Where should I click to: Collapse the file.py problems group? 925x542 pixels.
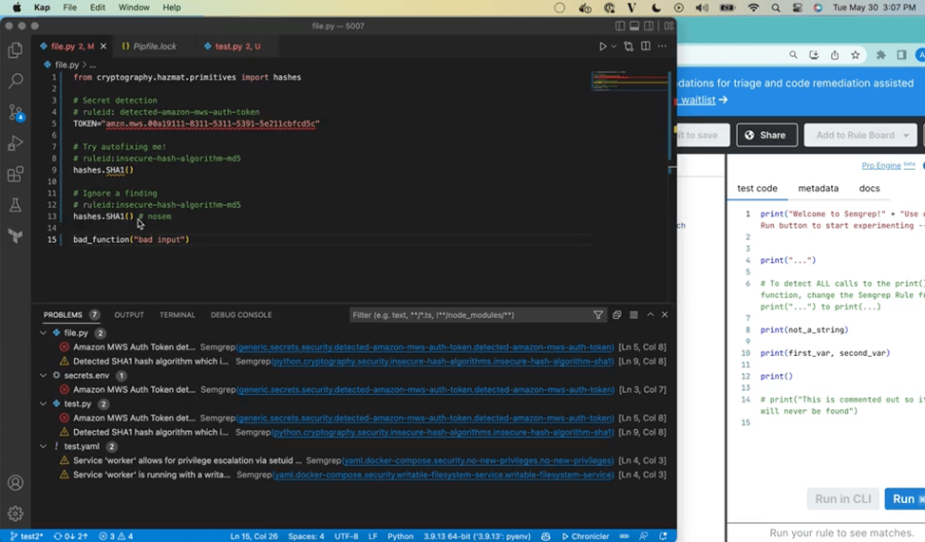pos(44,333)
